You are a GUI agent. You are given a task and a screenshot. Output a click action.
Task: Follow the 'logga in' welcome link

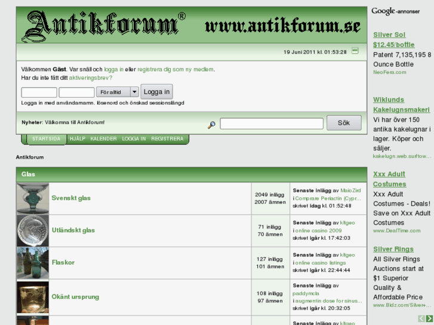point(114,69)
